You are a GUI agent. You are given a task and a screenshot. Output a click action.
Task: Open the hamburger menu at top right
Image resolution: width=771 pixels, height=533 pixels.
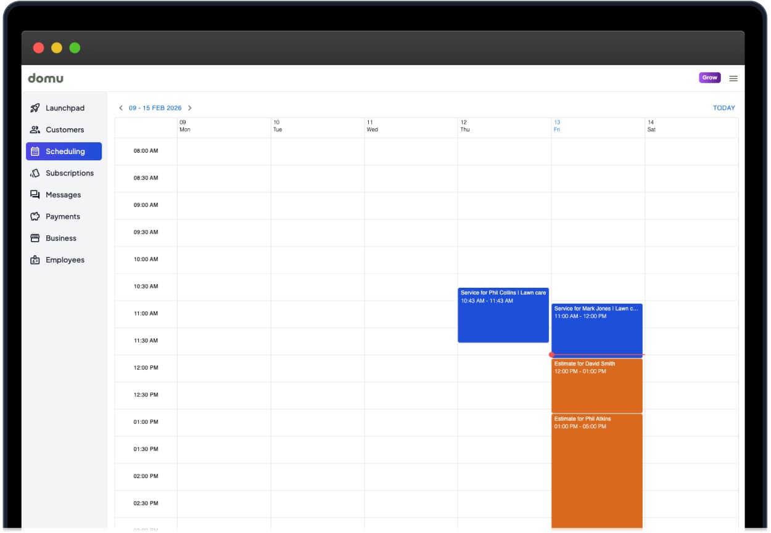point(733,78)
